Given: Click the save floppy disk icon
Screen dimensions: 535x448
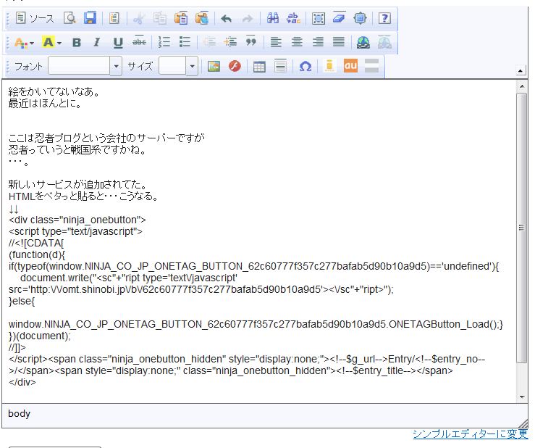Looking at the screenshot, I should coord(90,18).
